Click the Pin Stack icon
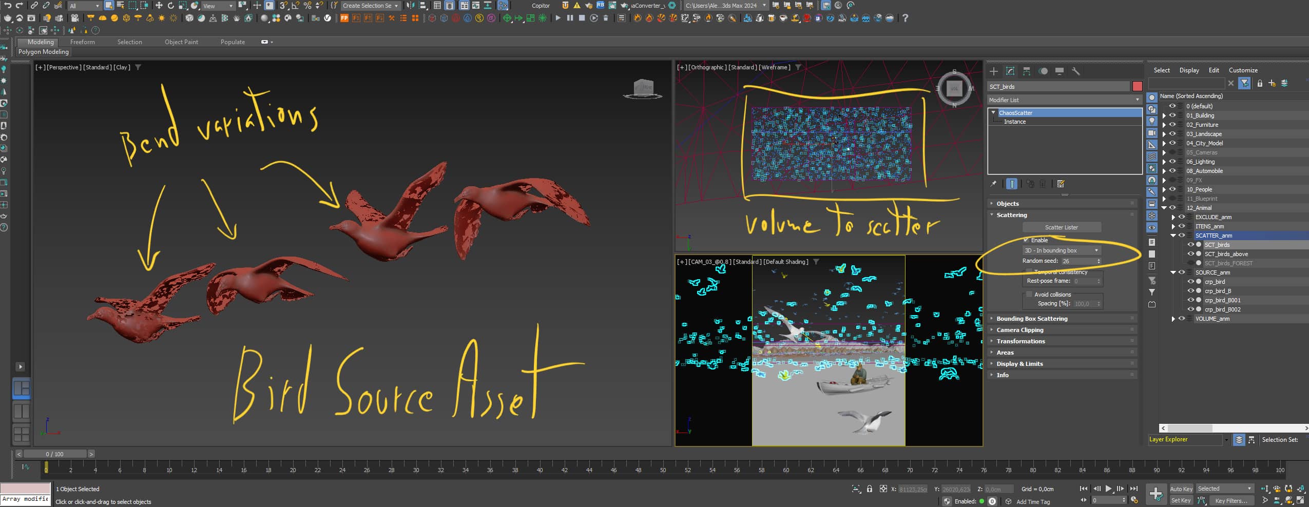The image size is (1309, 507). [994, 184]
